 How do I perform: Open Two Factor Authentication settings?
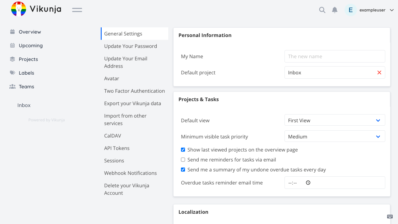point(135,91)
